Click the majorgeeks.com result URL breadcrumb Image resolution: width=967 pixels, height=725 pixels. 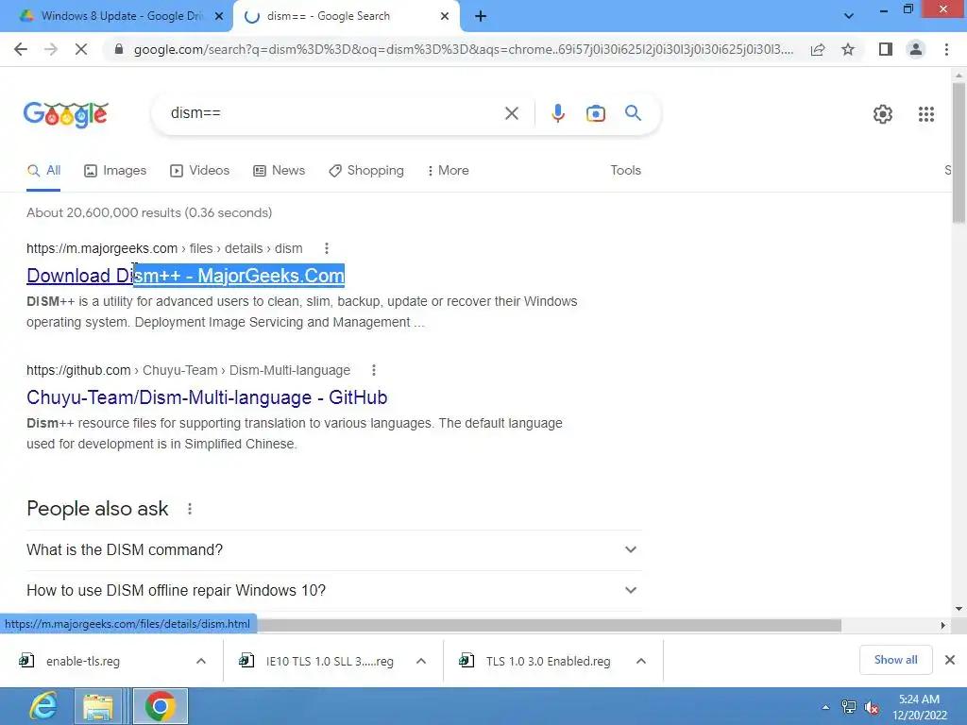click(164, 248)
